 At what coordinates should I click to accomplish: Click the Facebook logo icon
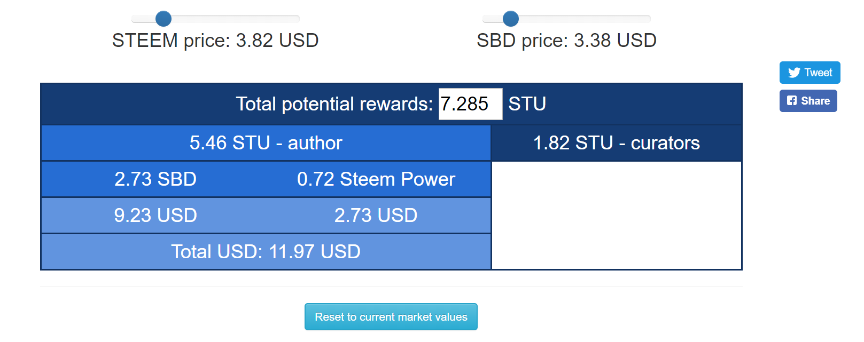792,100
